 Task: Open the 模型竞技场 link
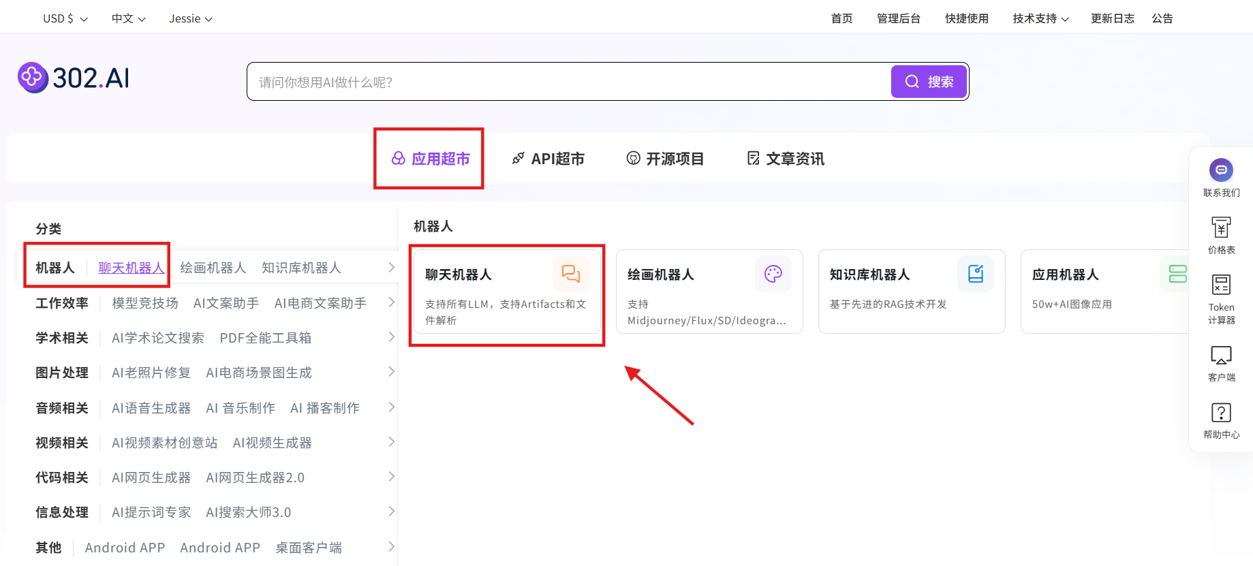[x=145, y=303]
